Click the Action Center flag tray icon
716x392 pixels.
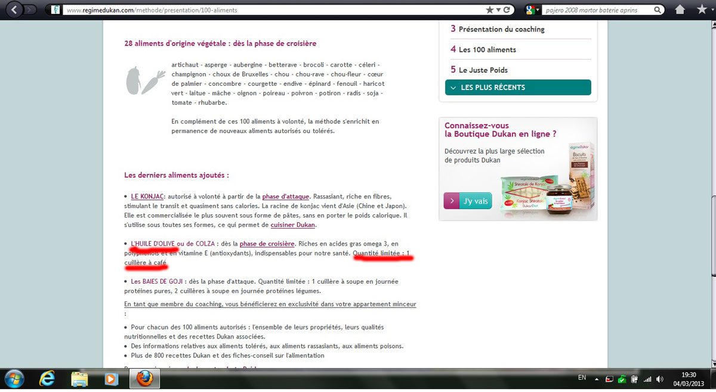(x=610, y=379)
